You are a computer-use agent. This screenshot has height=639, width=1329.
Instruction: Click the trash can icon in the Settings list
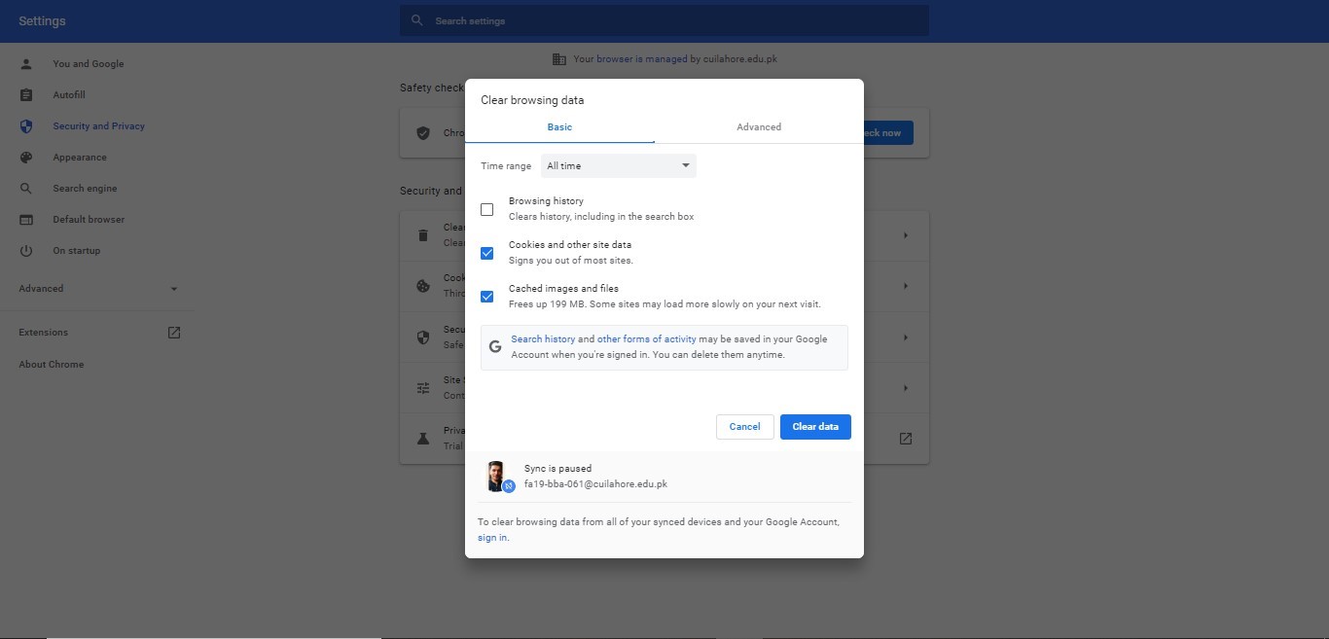[x=423, y=235]
